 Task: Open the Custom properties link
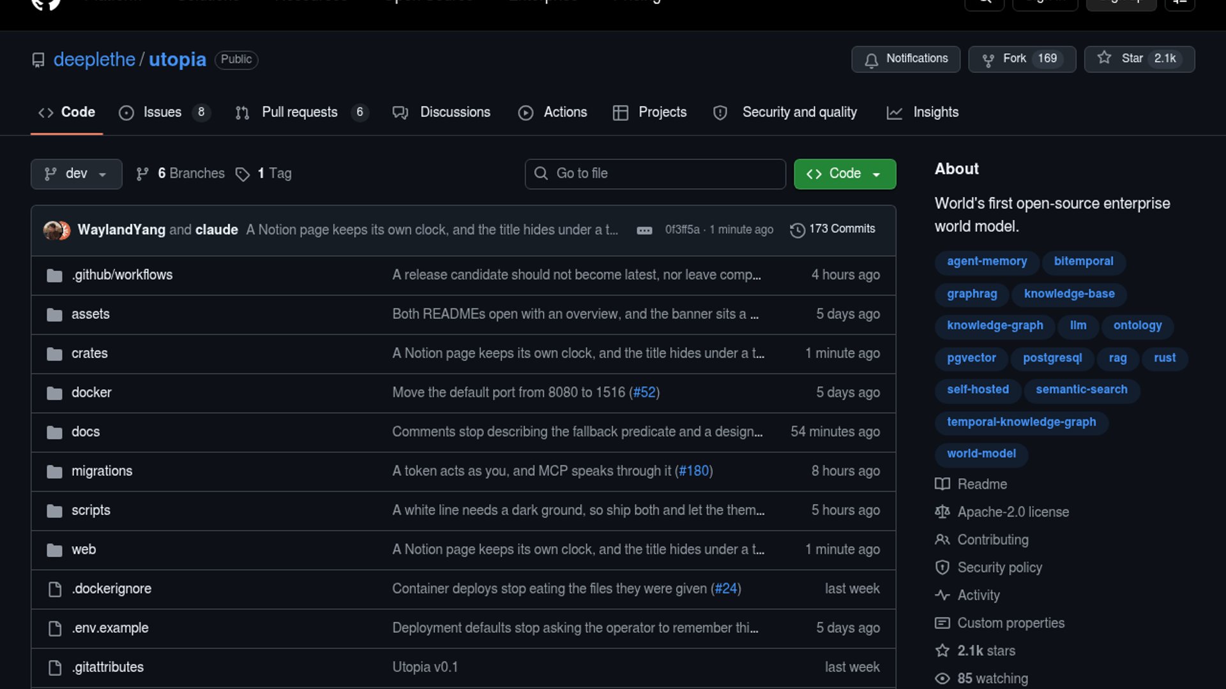coord(1000,623)
